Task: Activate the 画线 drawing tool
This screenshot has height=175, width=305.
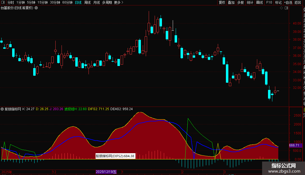Action: (259, 2)
